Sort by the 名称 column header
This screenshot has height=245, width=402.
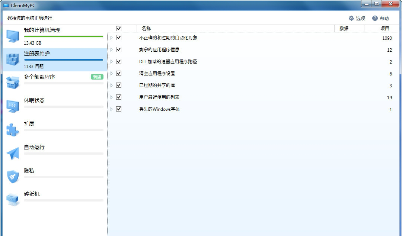pyautogui.click(x=235, y=28)
